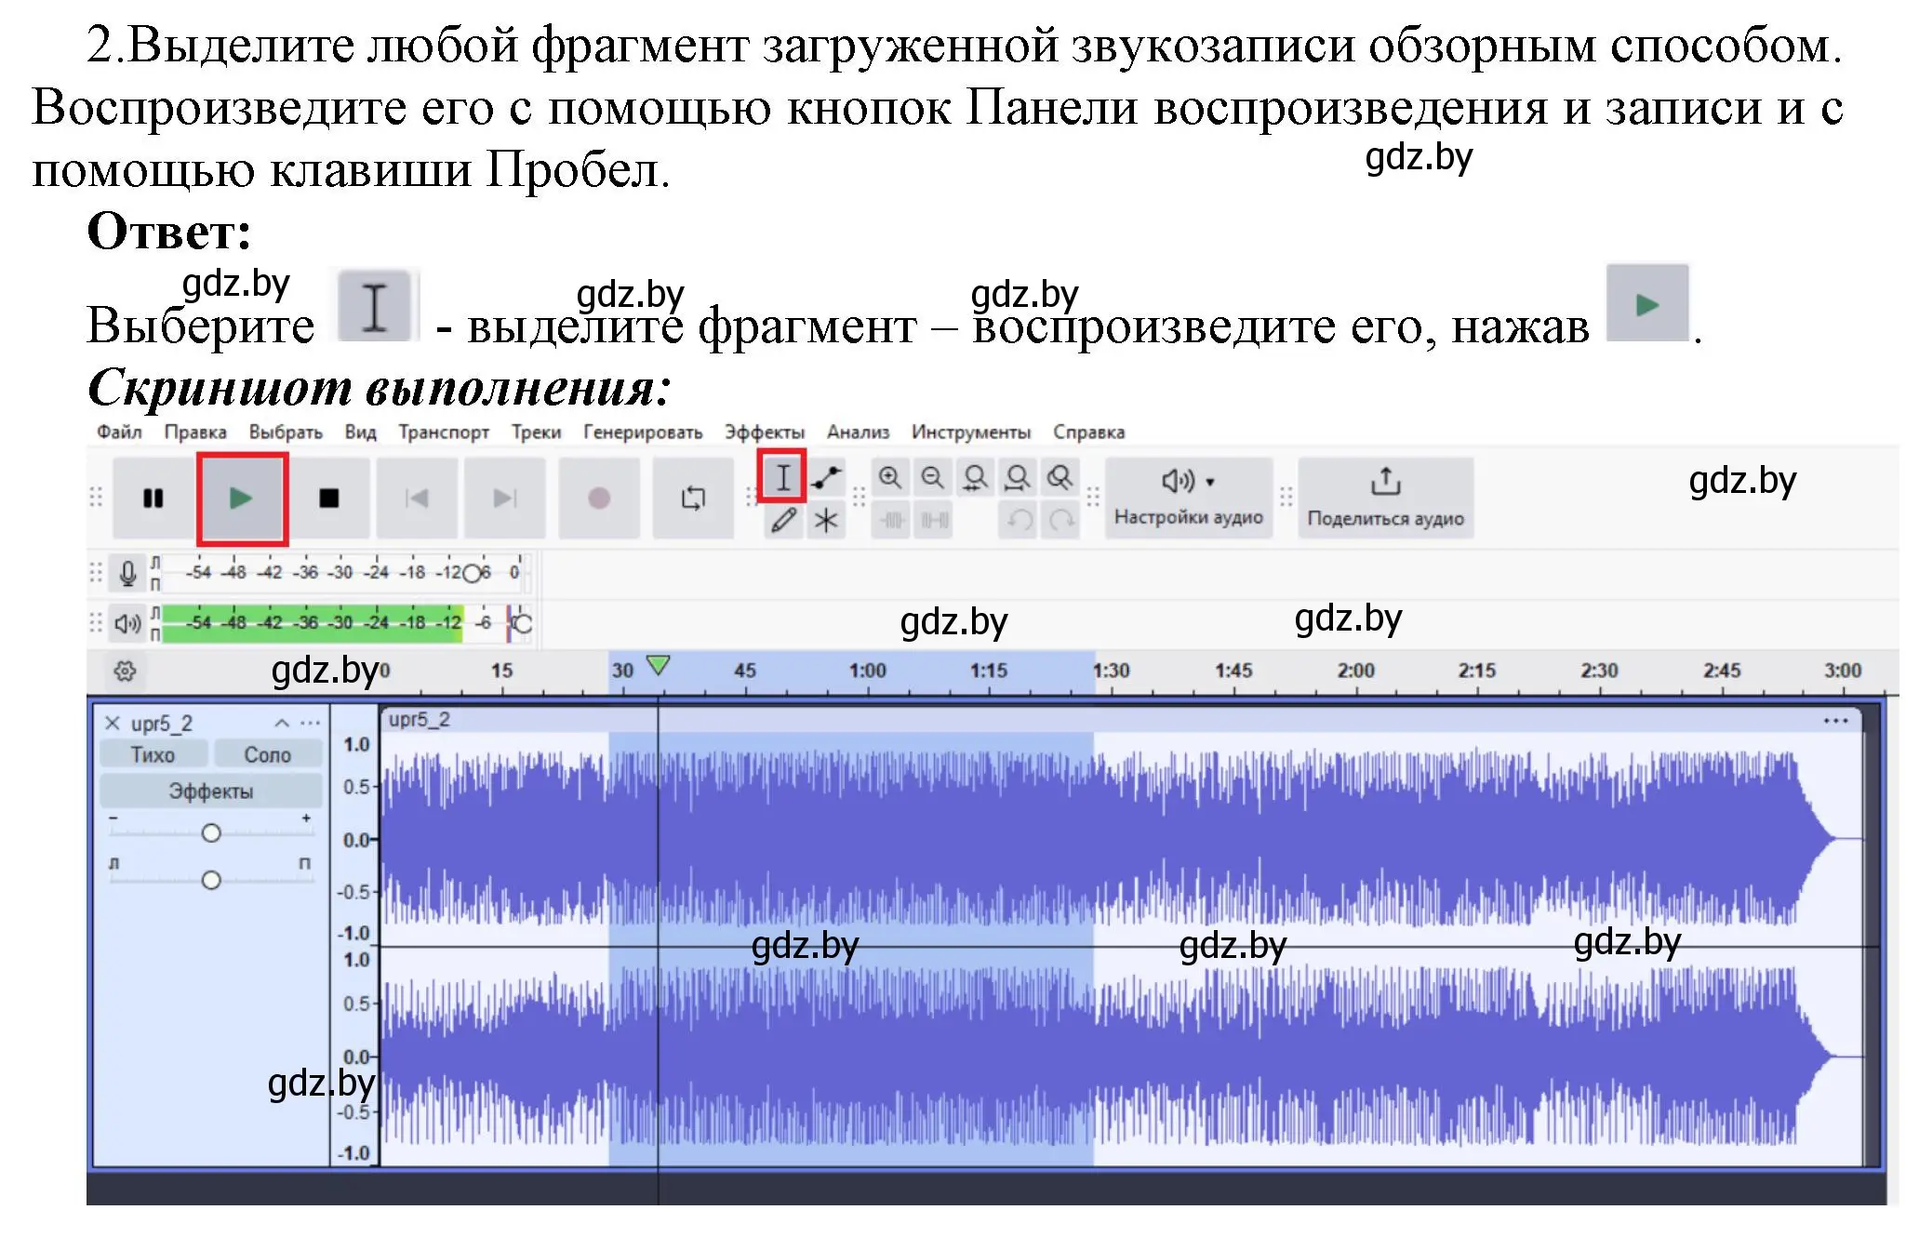1906x1250 pixels.
Task: Open the Анализ menu
Action: pyautogui.click(x=858, y=432)
